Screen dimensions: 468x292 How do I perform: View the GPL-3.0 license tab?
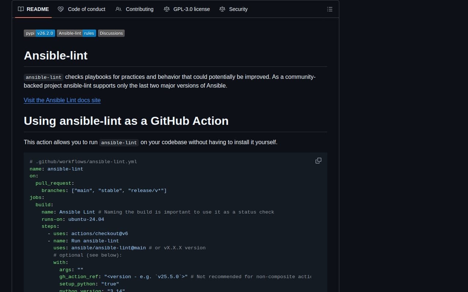[192, 9]
